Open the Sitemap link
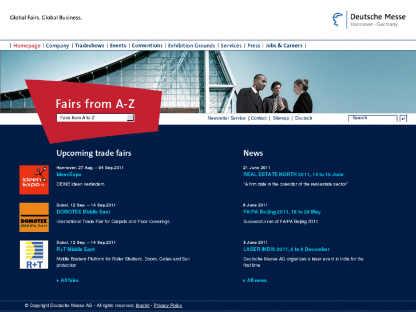The image size is (416, 312). 281,118
